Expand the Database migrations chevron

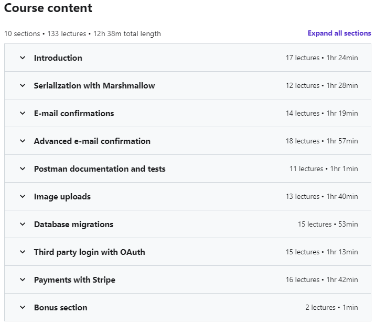(x=23, y=224)
